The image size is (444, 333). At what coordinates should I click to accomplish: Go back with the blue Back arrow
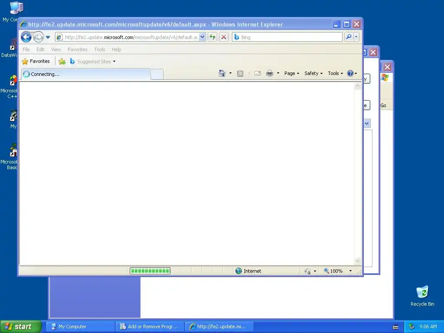(x=26, y=37)
